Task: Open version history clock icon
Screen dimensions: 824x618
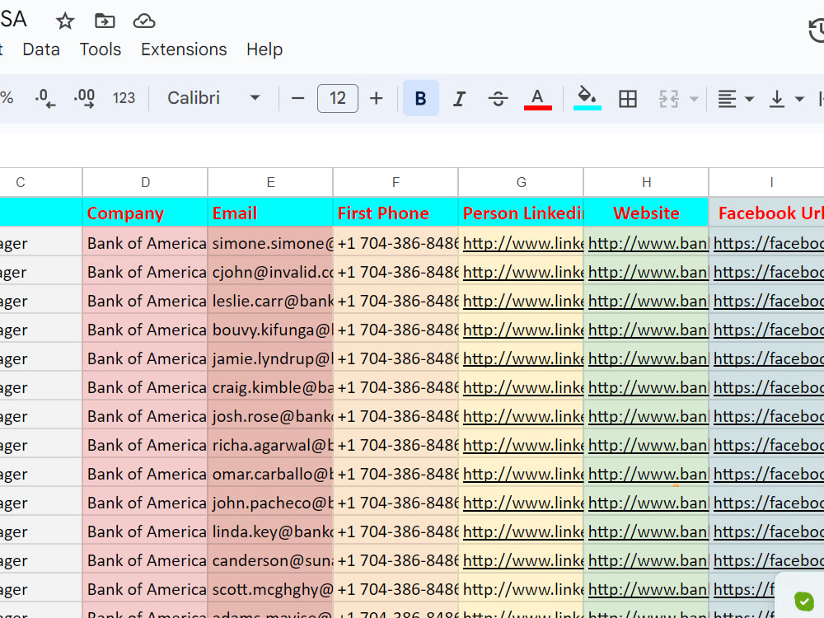Action: point(816,30)
